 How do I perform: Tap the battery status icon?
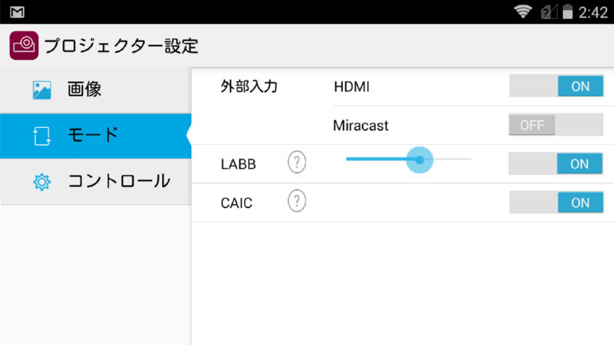568,11
